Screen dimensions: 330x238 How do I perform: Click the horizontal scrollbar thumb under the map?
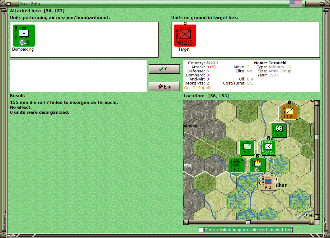[x=248, y=222]
